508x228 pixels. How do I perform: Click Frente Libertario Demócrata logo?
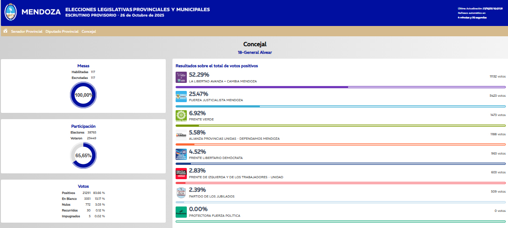[x=181, y=155]
